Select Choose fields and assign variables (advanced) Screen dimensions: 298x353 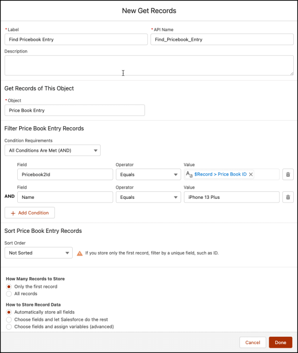tap(9, 326)
